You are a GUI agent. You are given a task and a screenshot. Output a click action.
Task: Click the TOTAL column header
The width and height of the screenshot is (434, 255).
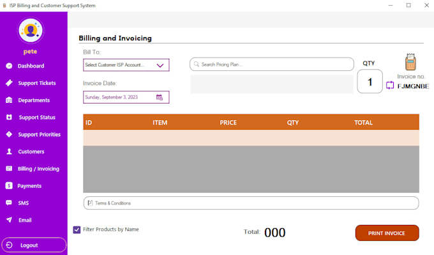tap(363, 123)
